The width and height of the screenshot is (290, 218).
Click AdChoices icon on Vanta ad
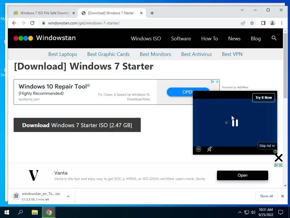click(276, 165)
